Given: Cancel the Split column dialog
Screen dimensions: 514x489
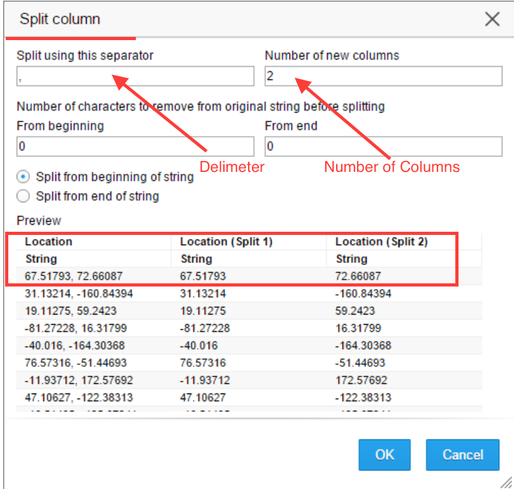Looking at the screenshot, I should pyautogui.click(x=462, y=455).
